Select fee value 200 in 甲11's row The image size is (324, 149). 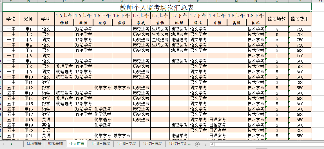pos(300,82)
